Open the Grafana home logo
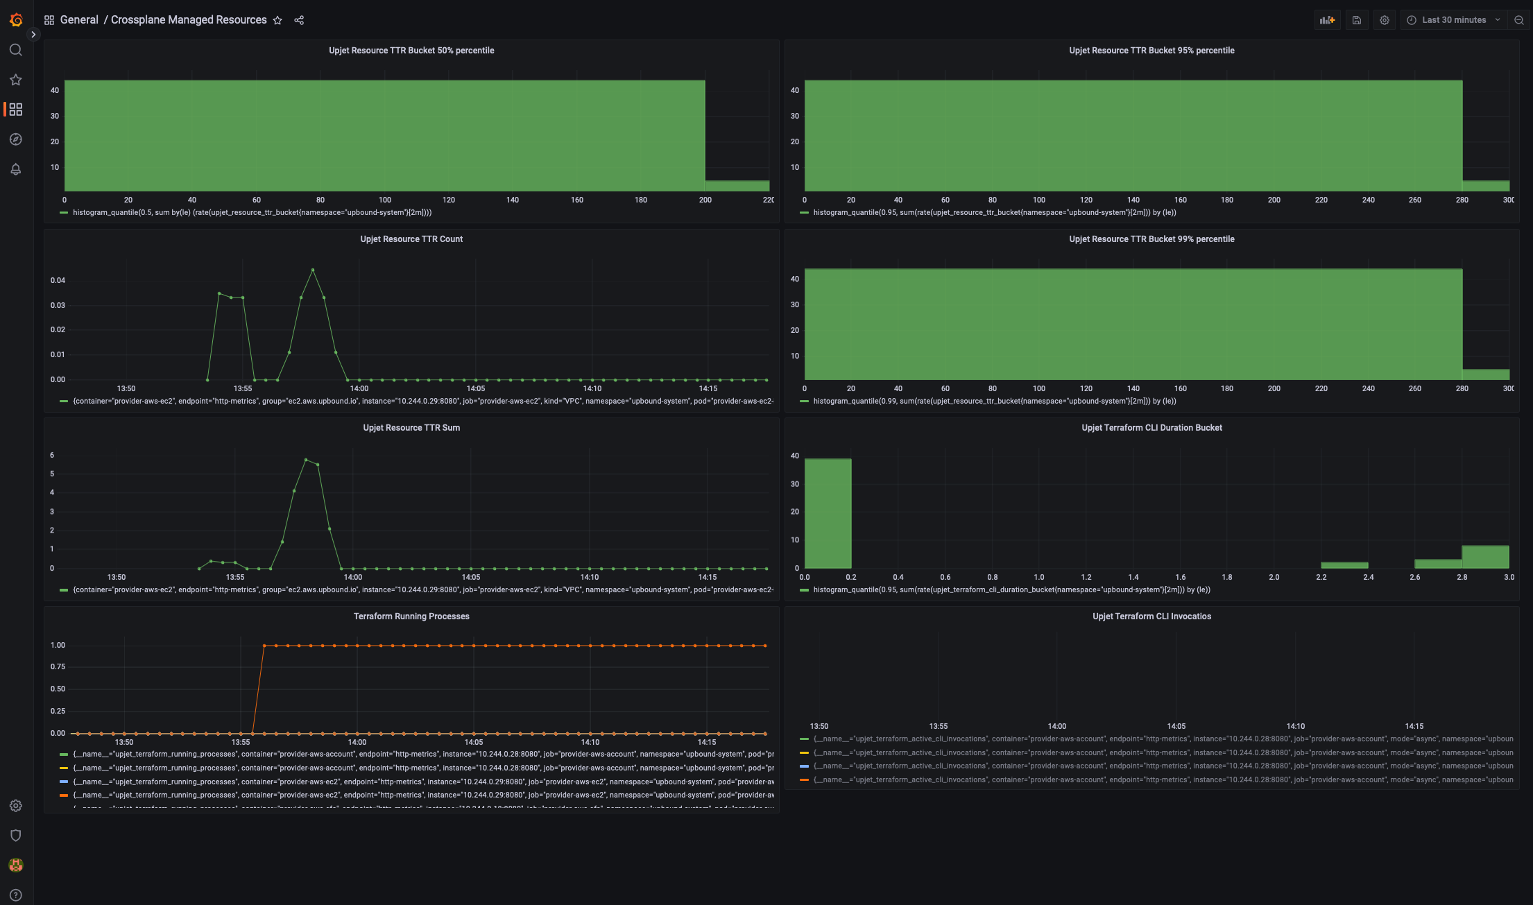The height and width of the screenshot is (905, 1533). (16, 20)
